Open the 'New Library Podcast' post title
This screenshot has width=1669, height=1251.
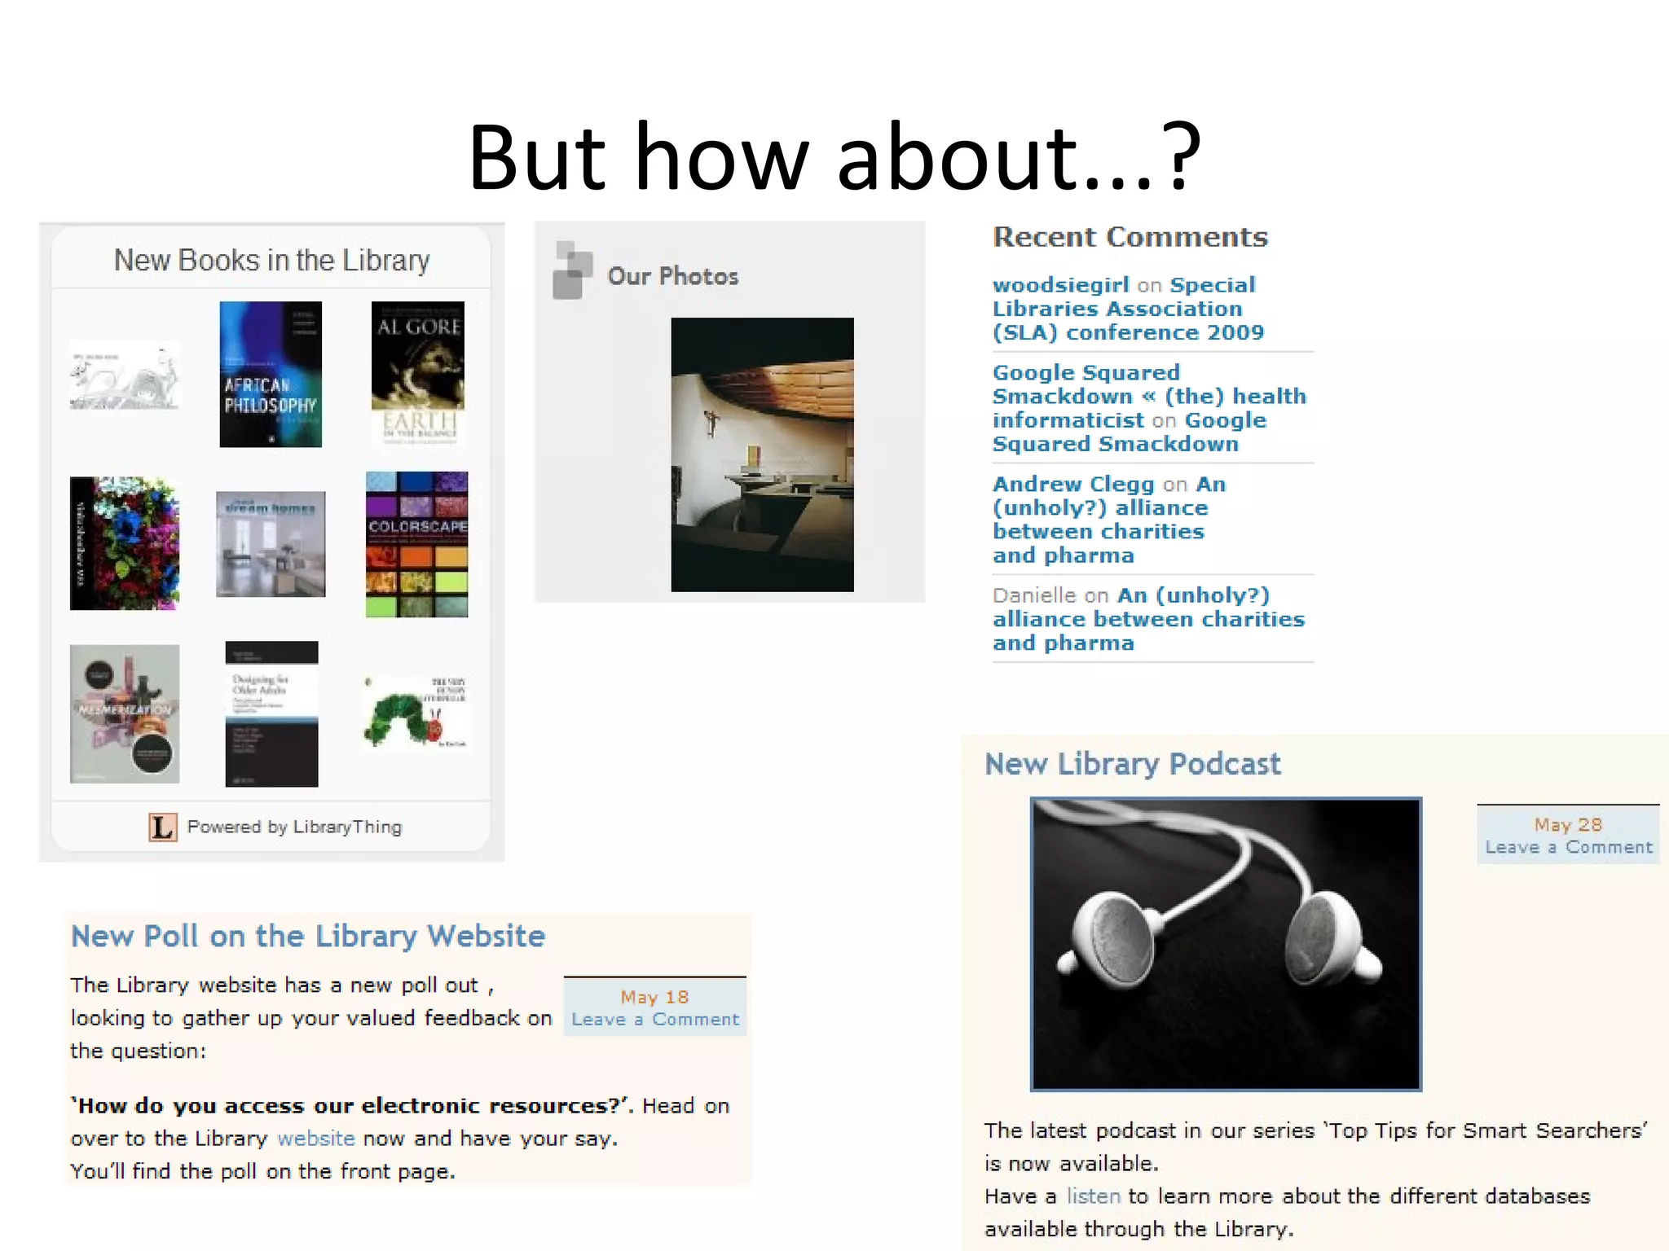[1132, 764]
